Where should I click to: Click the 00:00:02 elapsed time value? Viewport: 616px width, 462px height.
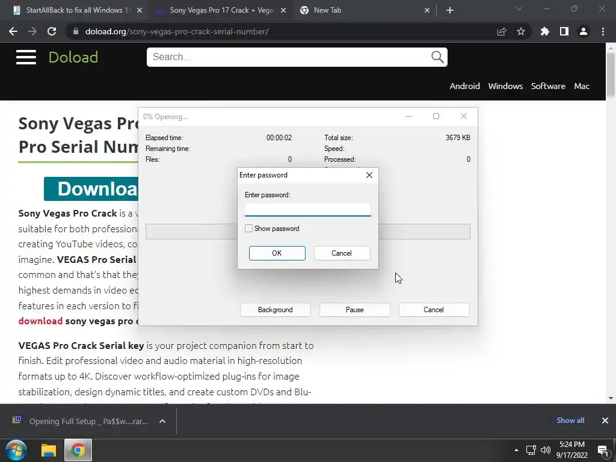click(279, 138)
